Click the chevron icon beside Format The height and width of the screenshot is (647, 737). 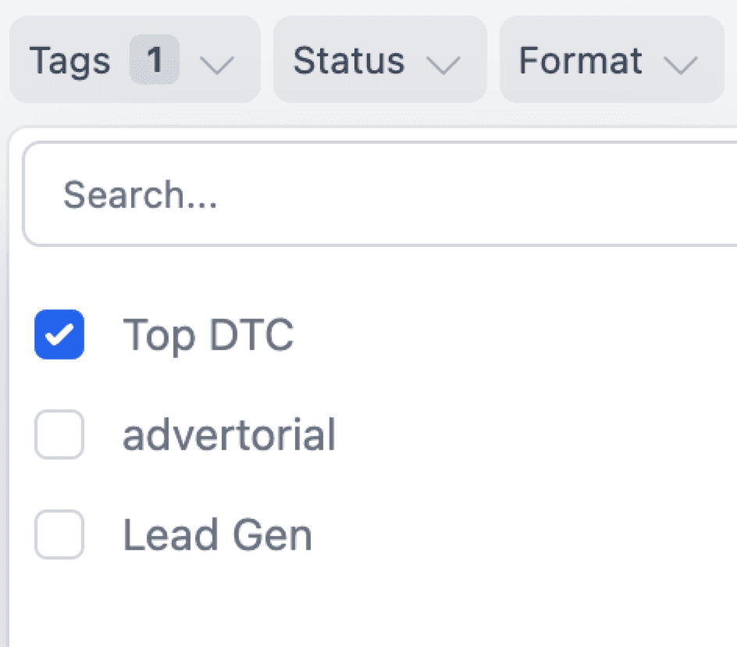[681, 64]
